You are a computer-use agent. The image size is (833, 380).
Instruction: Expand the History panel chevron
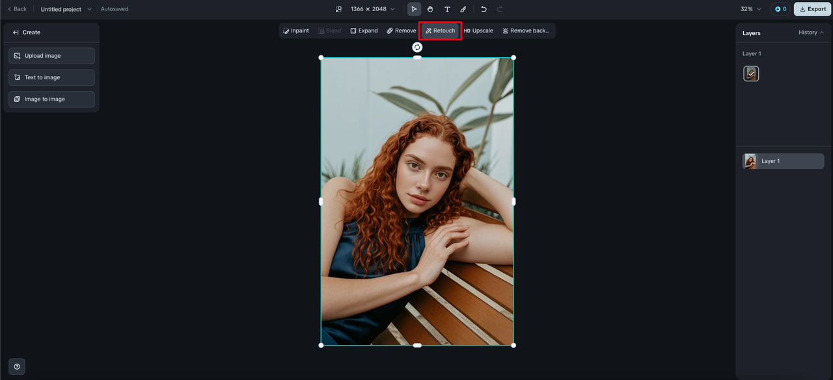click(822, 32)
